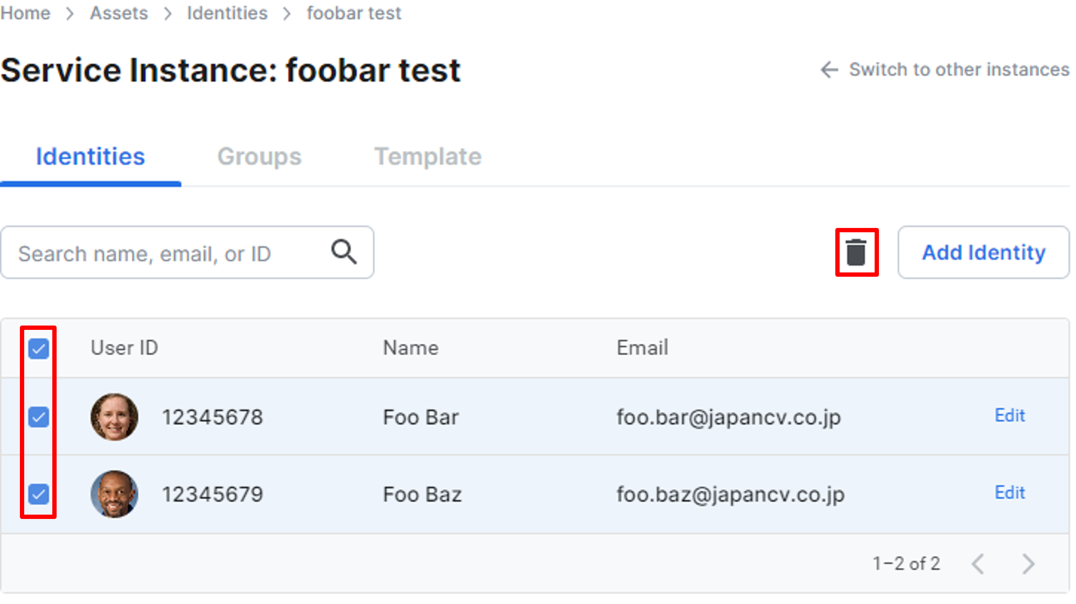1076x604 pixels.
Task: Go to next page chevron
Action: (1028, 564)
